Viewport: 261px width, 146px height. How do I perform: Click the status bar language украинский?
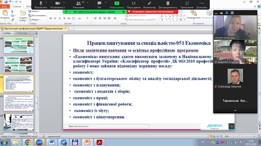click(54, 136)
